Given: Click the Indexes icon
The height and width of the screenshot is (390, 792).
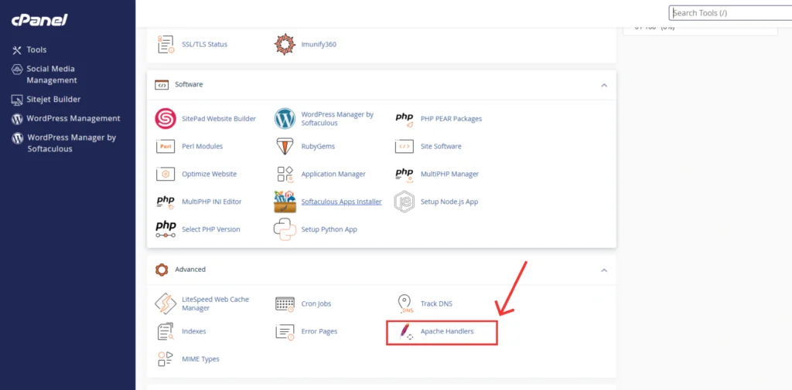Looking at the screenshot, I should click(166, 331).
